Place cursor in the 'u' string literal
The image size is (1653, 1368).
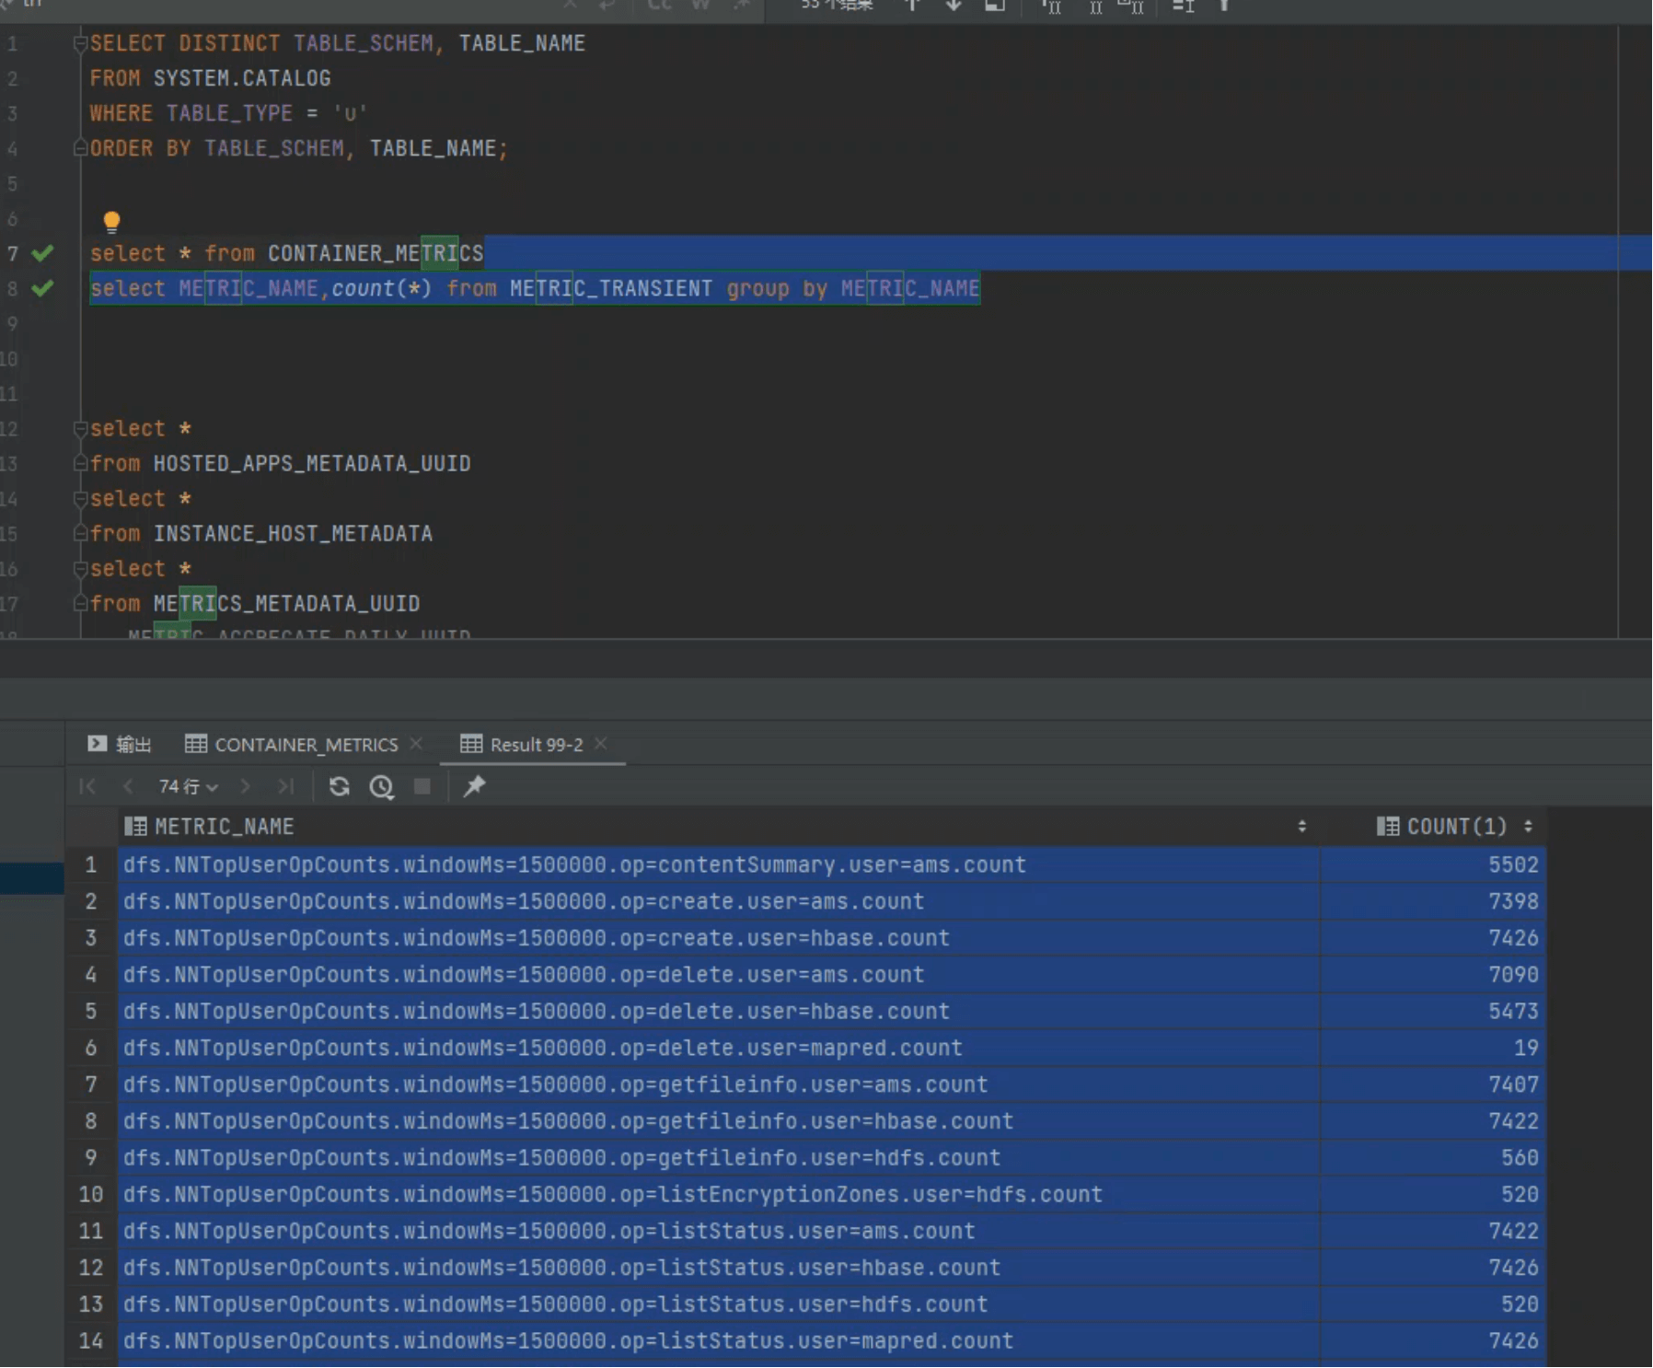tap(350, 113)
